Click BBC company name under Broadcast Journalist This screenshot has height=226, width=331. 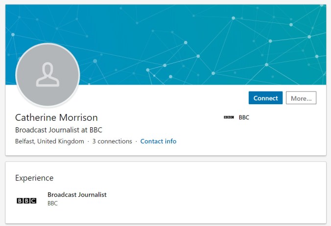(x=52, y=203)
